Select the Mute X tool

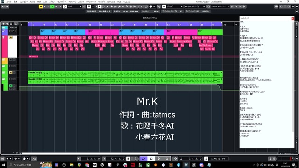123,7
